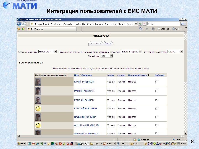Viewport: 199px width, 149px height.
Task: Tick the checkbox for Рамиз Гамзатов
Action: 156,91
